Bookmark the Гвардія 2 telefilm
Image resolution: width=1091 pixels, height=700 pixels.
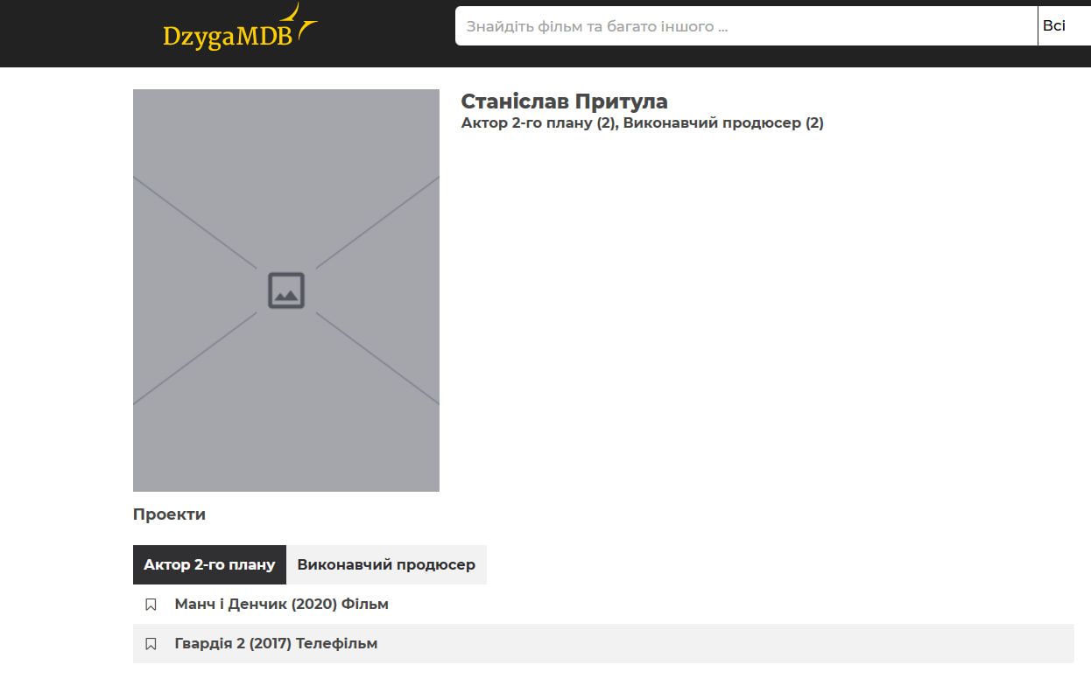(151, 644)
